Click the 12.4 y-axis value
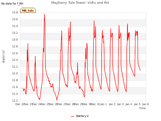 point(15,60)
